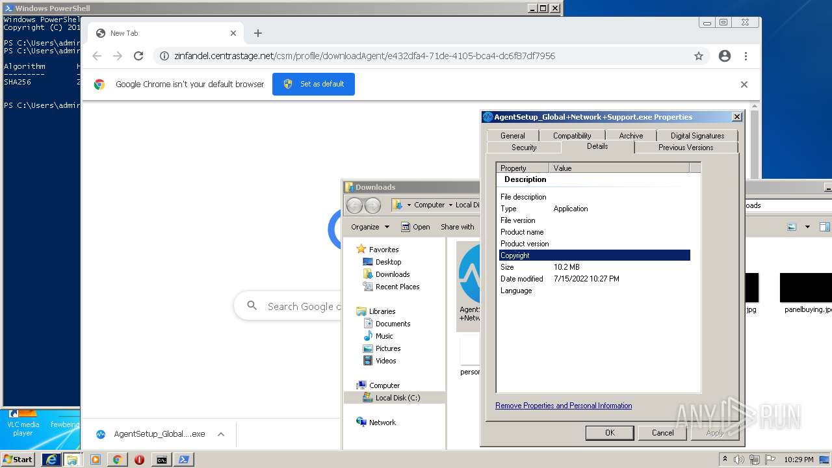This screenshot has height=468, width=832.
Task: Toggle the preview pane icon in the rear Explorer window
Action: coord(824,227)
